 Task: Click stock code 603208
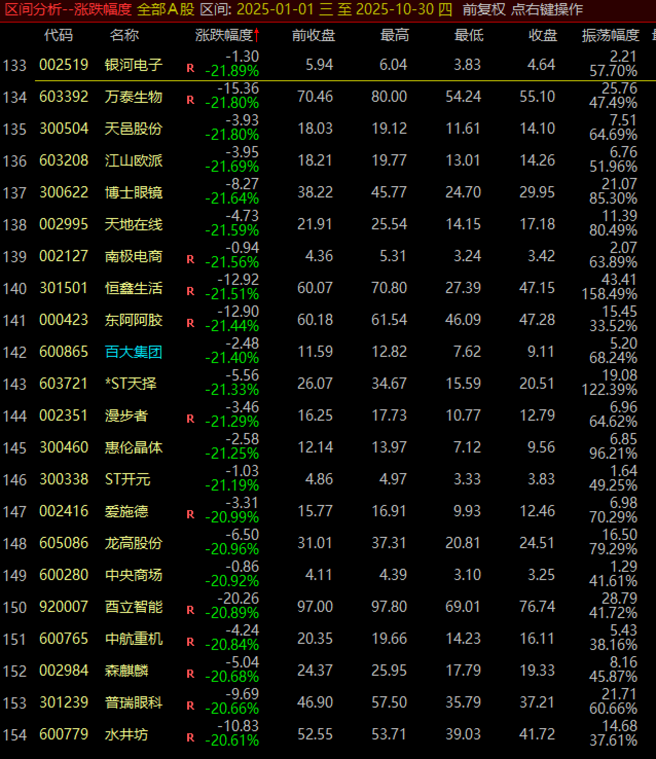click(64, 160)
